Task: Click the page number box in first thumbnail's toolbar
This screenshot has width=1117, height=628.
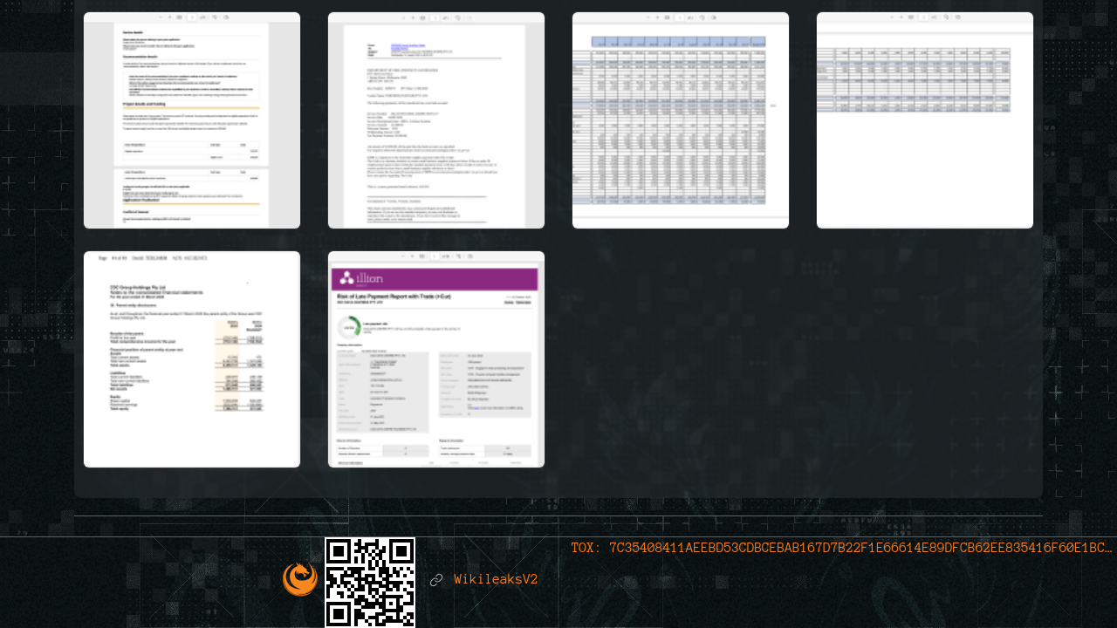Action: click(192, 17)
